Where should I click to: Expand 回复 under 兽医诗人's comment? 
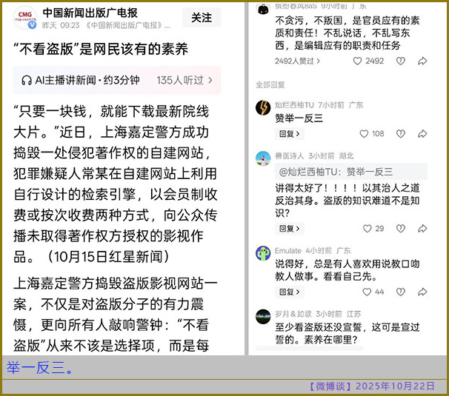(290, 229)
